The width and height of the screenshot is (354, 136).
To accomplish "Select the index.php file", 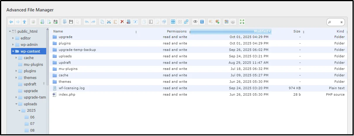I will (x=198, y=94).
